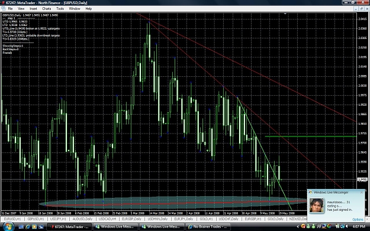Click the 1.9810 price axis label
The height and width of the screenshot is (231, 370).
362,123
